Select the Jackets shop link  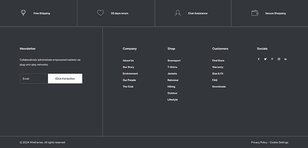pyautogui.click(x=172, y=73)
